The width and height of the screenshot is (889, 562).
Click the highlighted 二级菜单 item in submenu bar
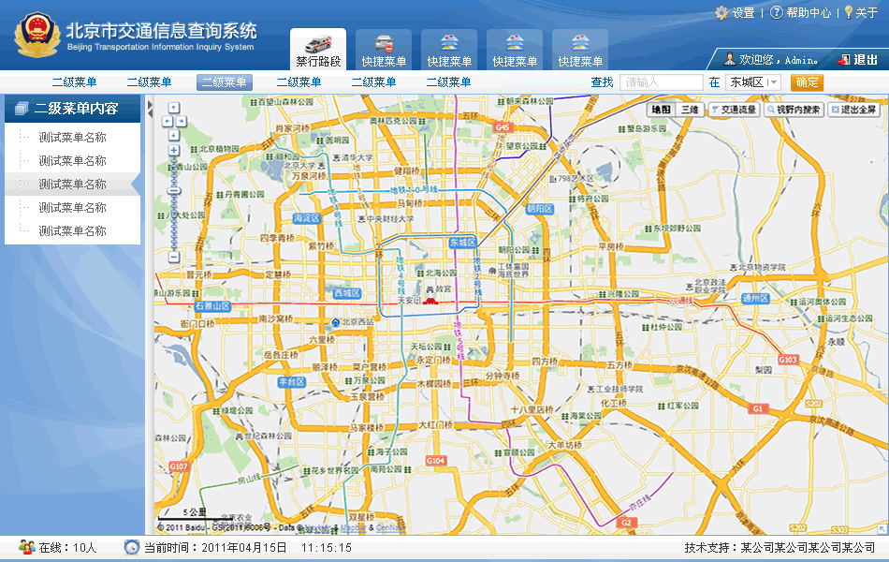[225, 82]
